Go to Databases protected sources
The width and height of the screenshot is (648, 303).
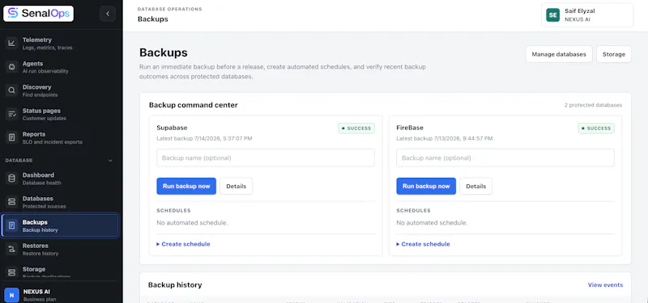pos(60,202)
